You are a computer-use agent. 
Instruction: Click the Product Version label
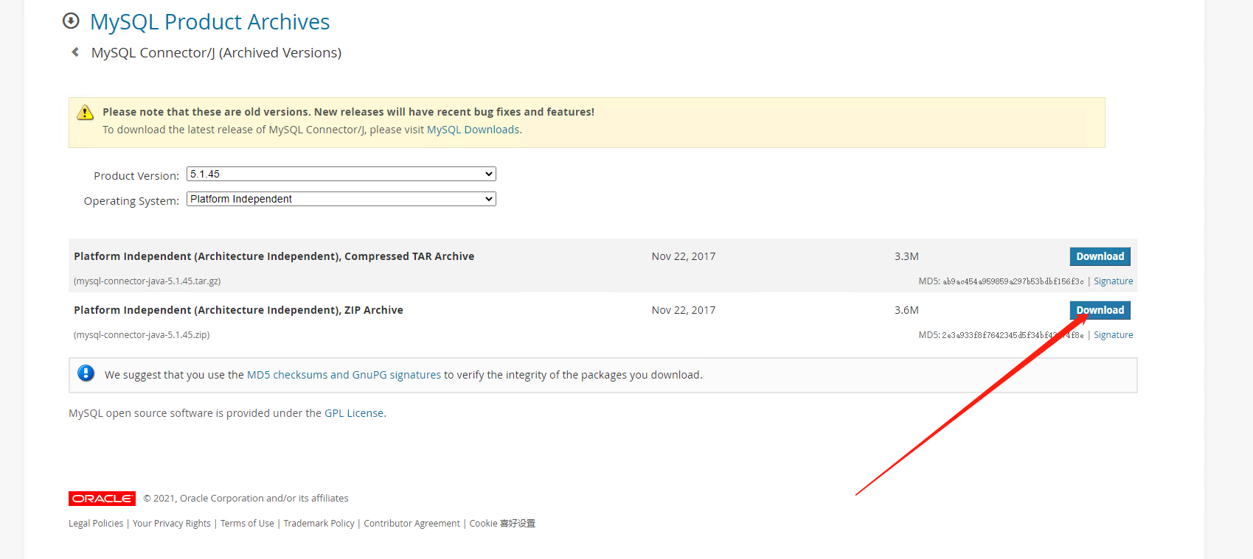(136, 176)
